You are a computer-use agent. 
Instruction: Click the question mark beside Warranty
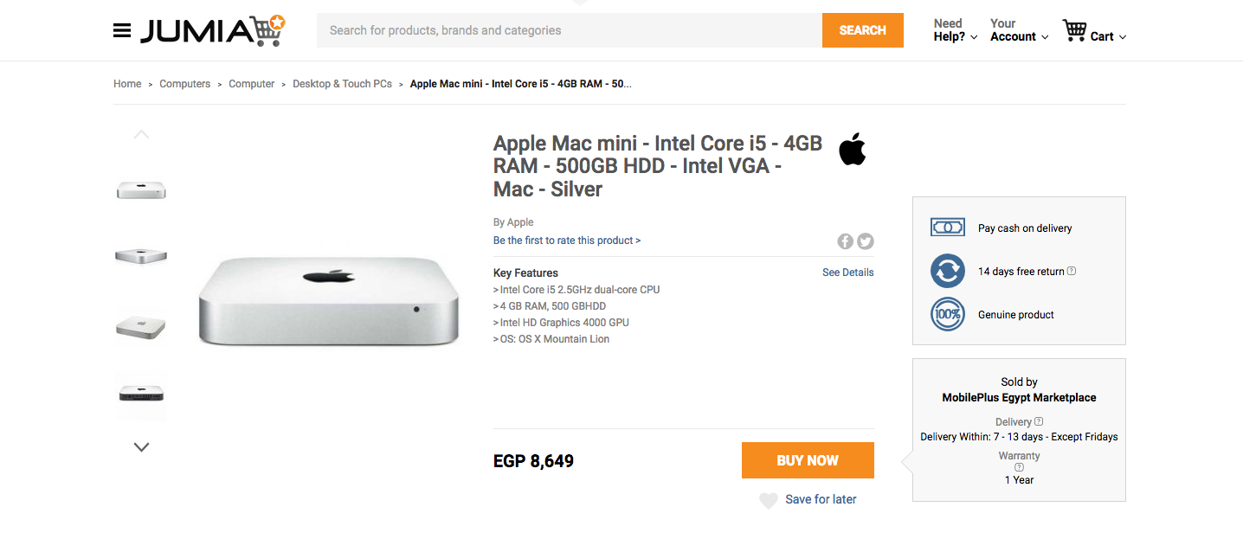click(1019, 465)
